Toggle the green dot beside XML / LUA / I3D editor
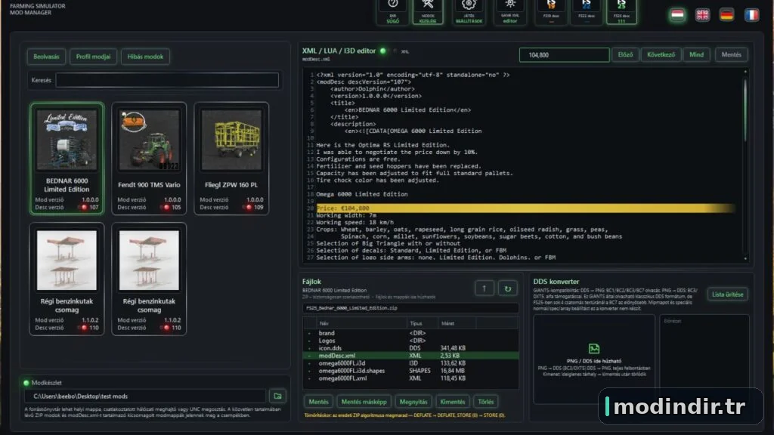Viewport: 774px width, 435px height. tap(382, 51)
